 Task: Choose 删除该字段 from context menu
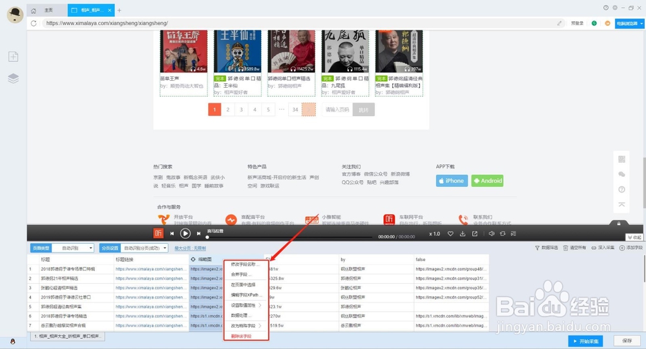246,336
